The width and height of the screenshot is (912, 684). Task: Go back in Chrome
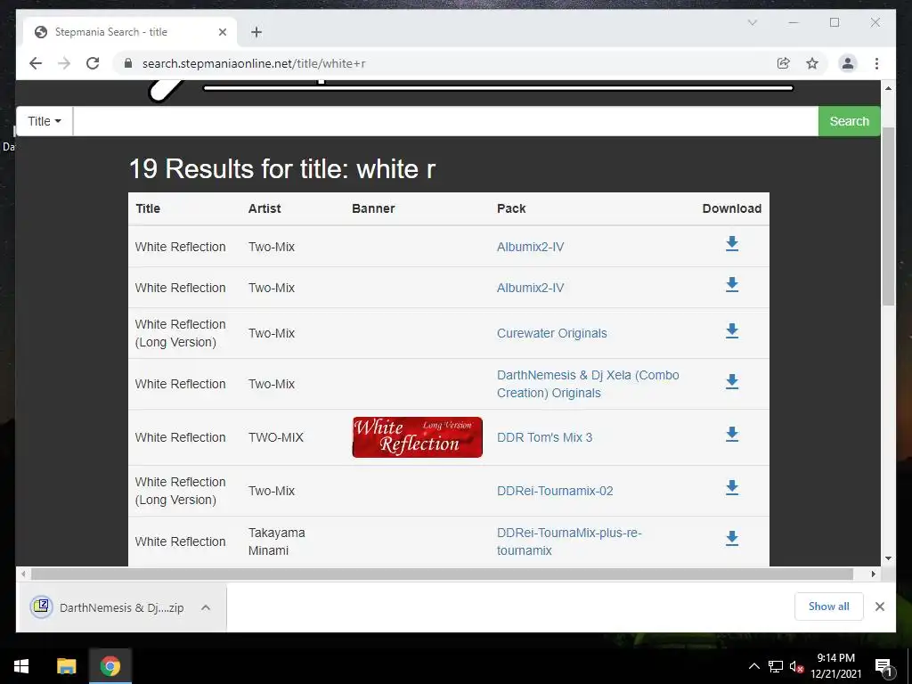36,63
